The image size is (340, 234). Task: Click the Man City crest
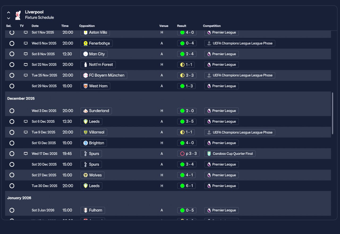coord(86,54)
